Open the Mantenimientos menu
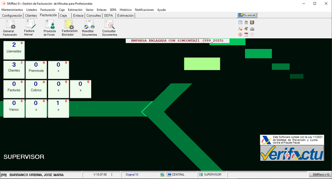This screenshot has width=332, height=179. [12, 10]
